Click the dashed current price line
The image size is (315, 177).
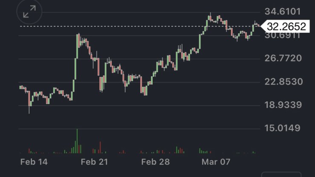click(128, 26)
